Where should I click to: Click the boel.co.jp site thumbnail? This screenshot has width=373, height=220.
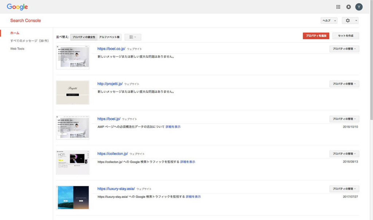click(72, 57)
